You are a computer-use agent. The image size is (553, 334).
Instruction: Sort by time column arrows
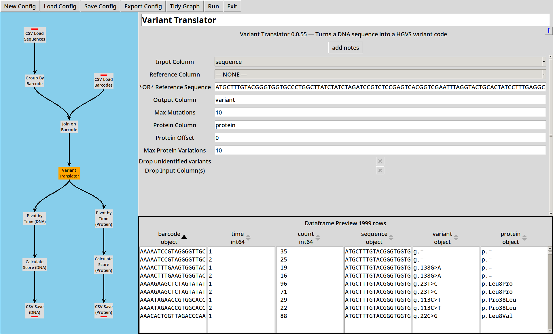[248, 238]
